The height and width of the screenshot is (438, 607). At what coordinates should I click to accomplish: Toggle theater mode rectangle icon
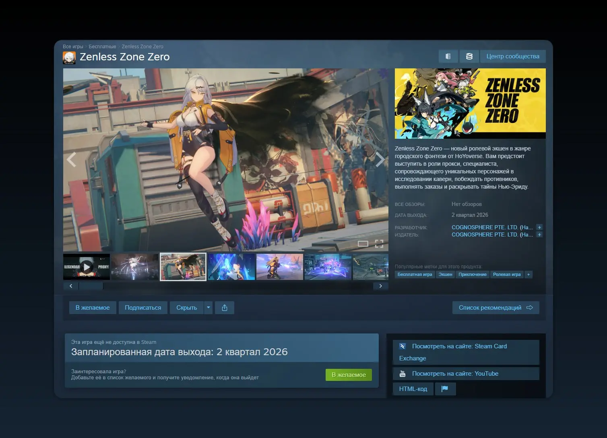click(x=363, y=244)
